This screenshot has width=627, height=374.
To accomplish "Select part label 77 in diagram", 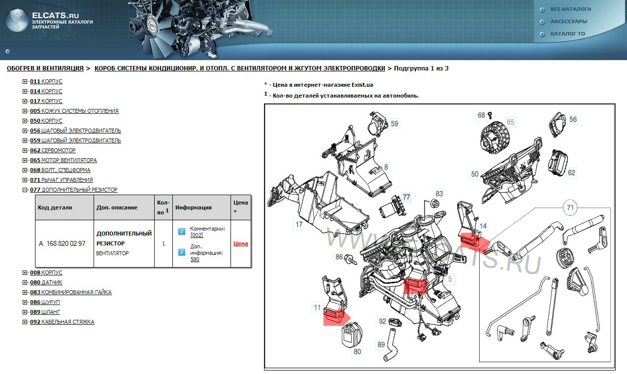I will click(x=406, y=197).
